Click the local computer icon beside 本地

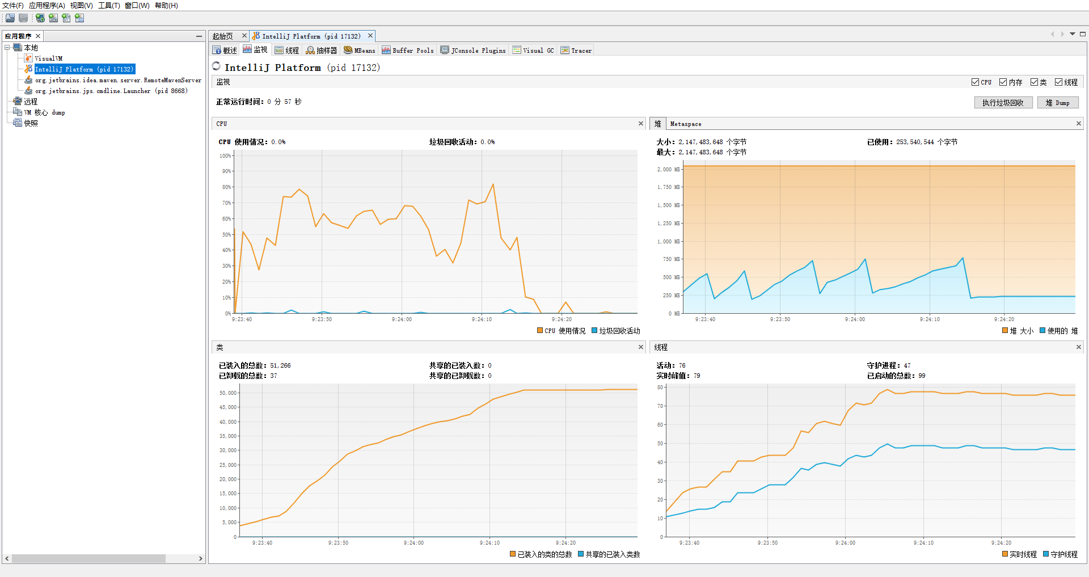tap(18, 48)
